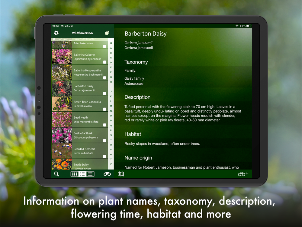The image size is (302, 227).
Task: Select Ballerina Hesperantha list entry name
Action: (87, 71)
